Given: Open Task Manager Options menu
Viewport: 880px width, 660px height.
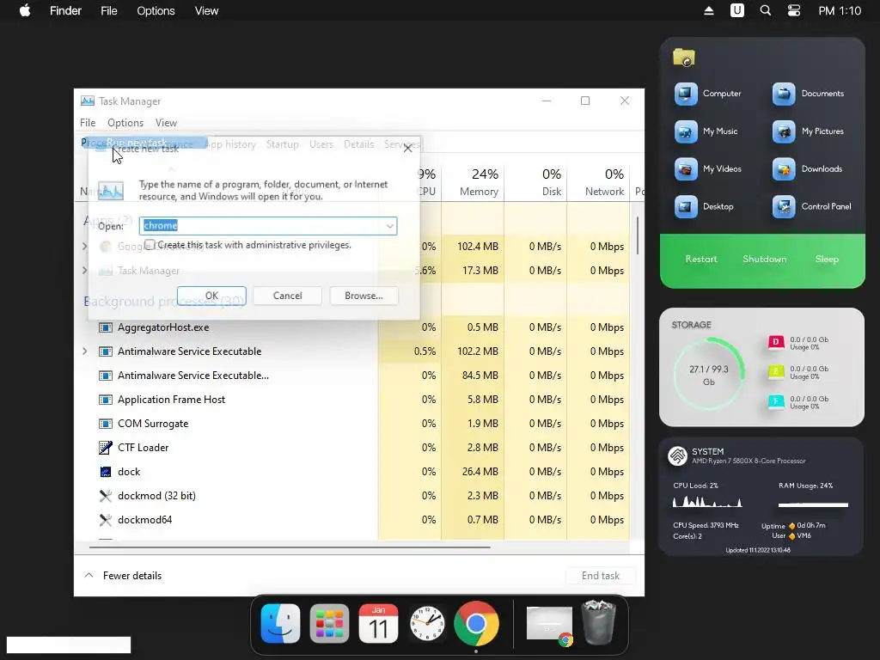Looking at the screenshot, I should [125, 123].
